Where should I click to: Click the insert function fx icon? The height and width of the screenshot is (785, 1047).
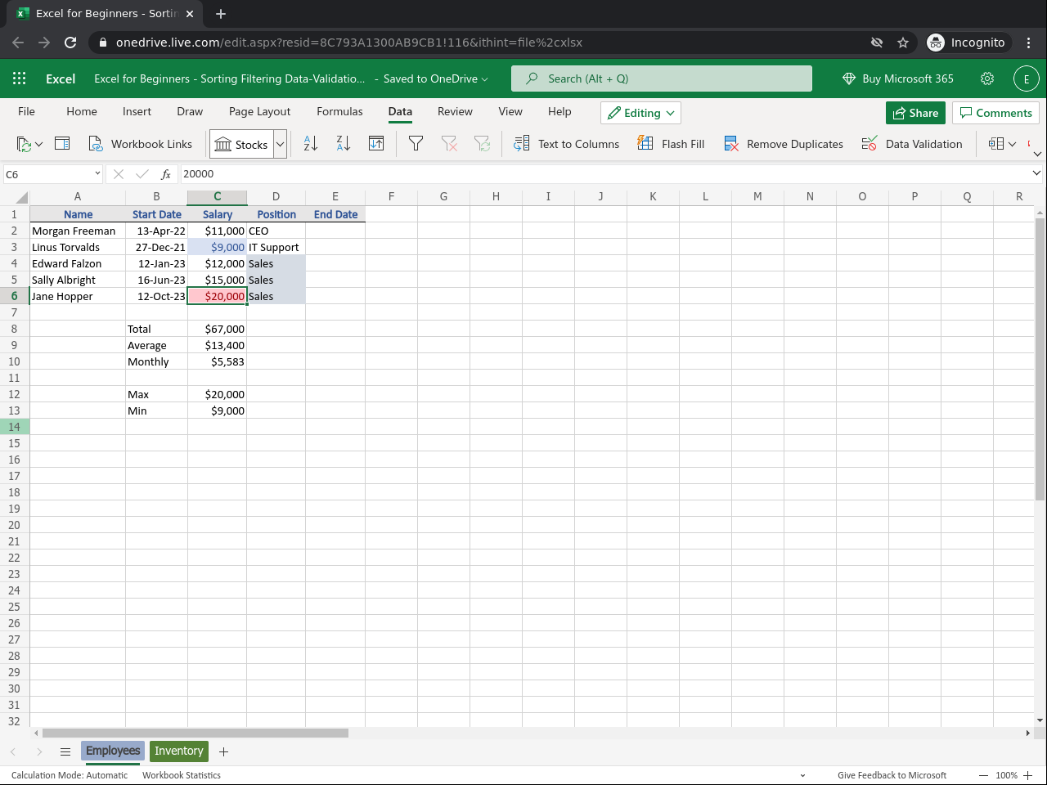[x=166, y=174]
